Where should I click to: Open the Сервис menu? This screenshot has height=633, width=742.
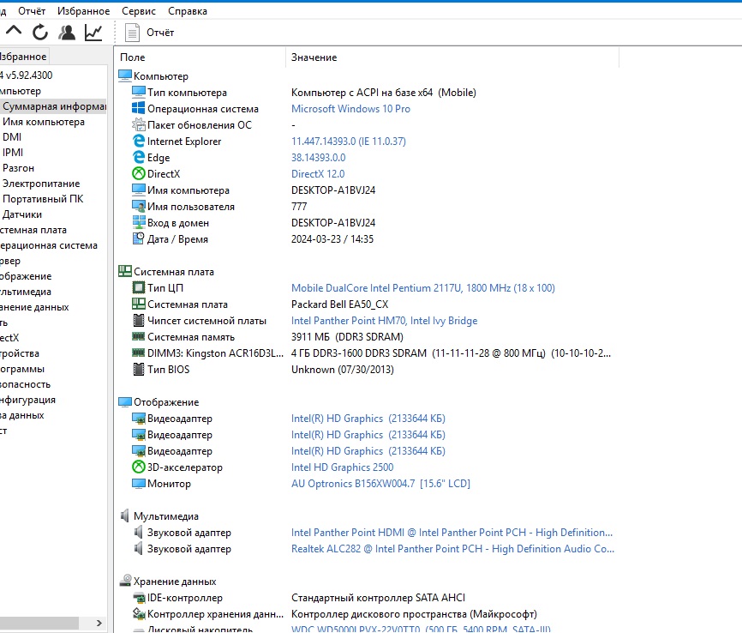tap(139, 11)
